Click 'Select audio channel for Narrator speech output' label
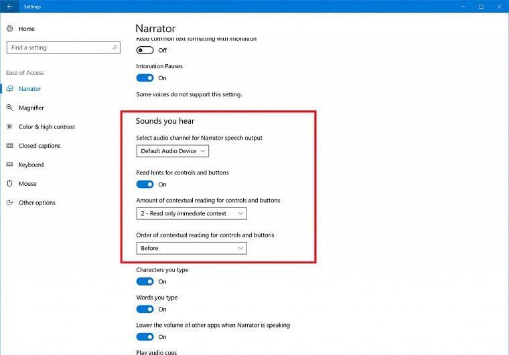The height and width of the screenshot is (355, 509). pos(200,138)
